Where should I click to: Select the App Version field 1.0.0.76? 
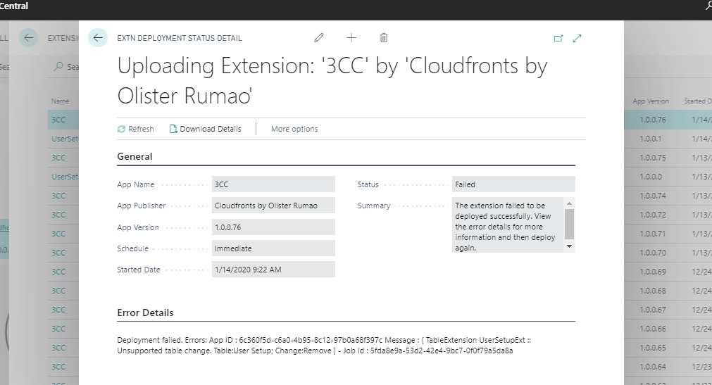click(273, 227)
